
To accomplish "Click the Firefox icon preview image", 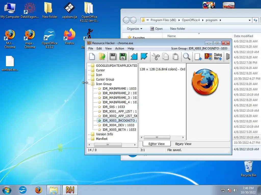I will click(205, 82).
